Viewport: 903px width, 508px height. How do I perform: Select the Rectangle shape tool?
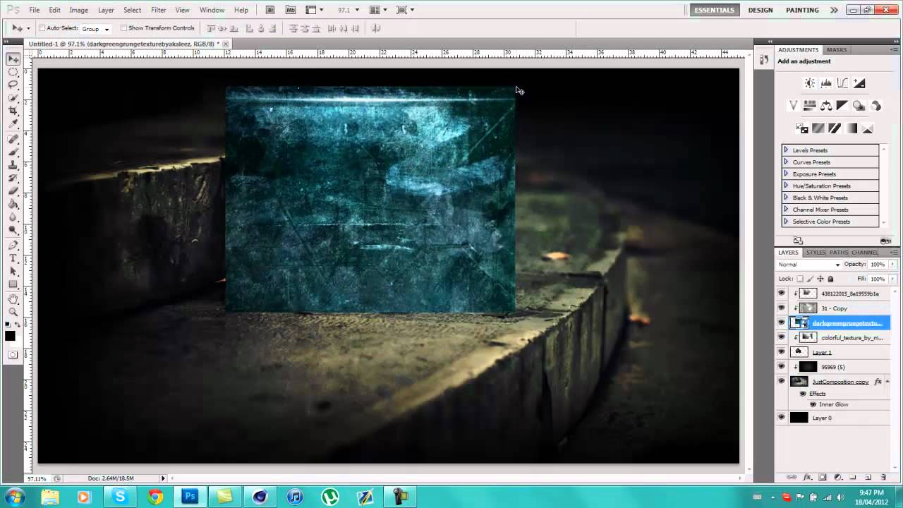pos(13,284)
